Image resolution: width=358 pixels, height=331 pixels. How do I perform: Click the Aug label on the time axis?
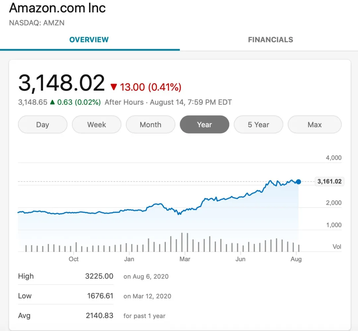296,259
